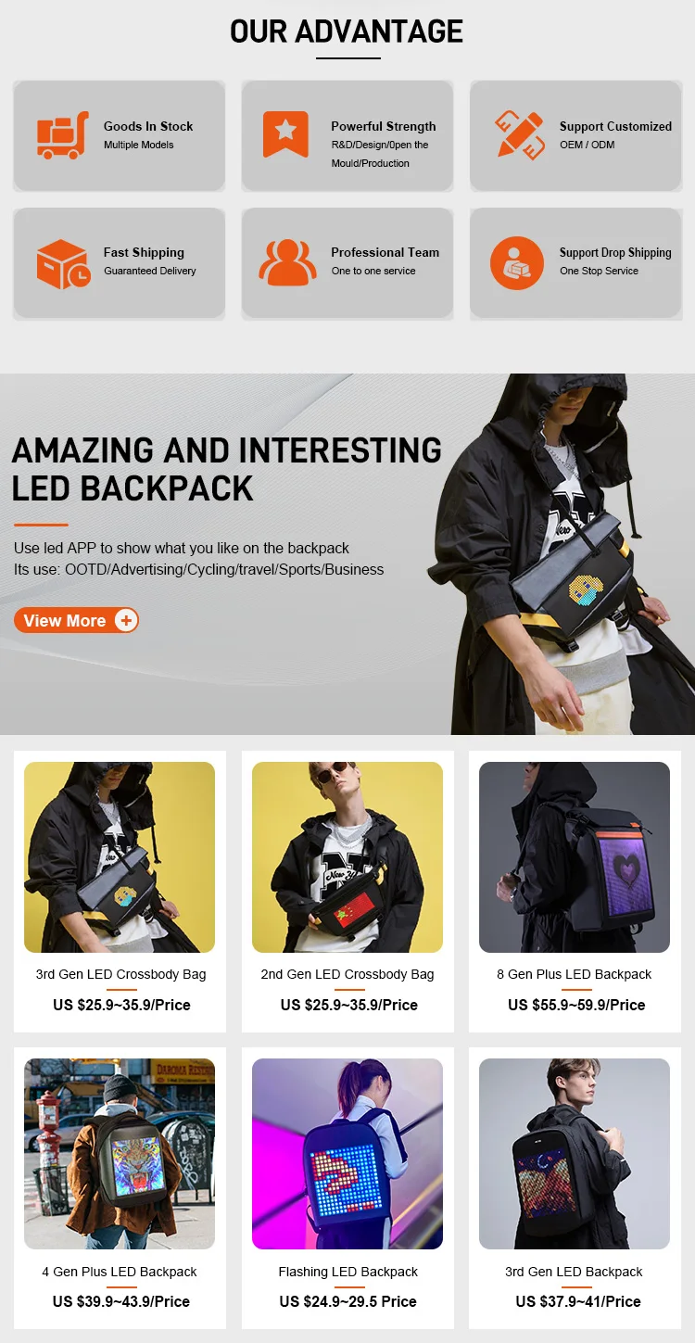Click the 8 Gen Plus LED Backpack title
Screen dimensions: 695x1343
(x=575, y=974)
